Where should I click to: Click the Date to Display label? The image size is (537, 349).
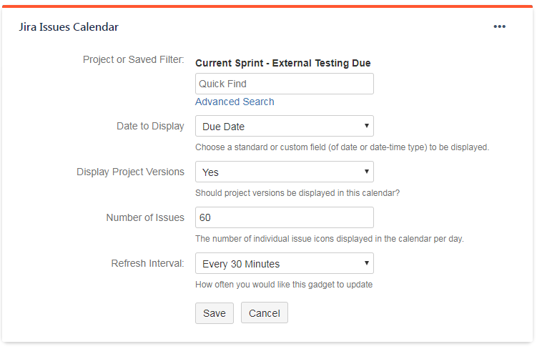click(150, 126)
